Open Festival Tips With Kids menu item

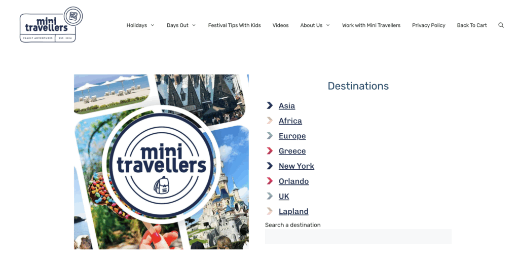click(x=234, y=25)
